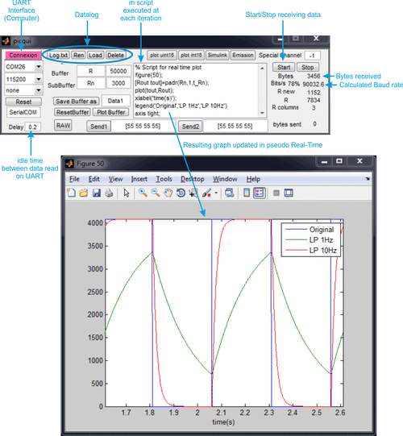Click the dock arrow in the Figure 50 menu bar
Viewport: 403px width, 436px height.
(x=368, y=179)
